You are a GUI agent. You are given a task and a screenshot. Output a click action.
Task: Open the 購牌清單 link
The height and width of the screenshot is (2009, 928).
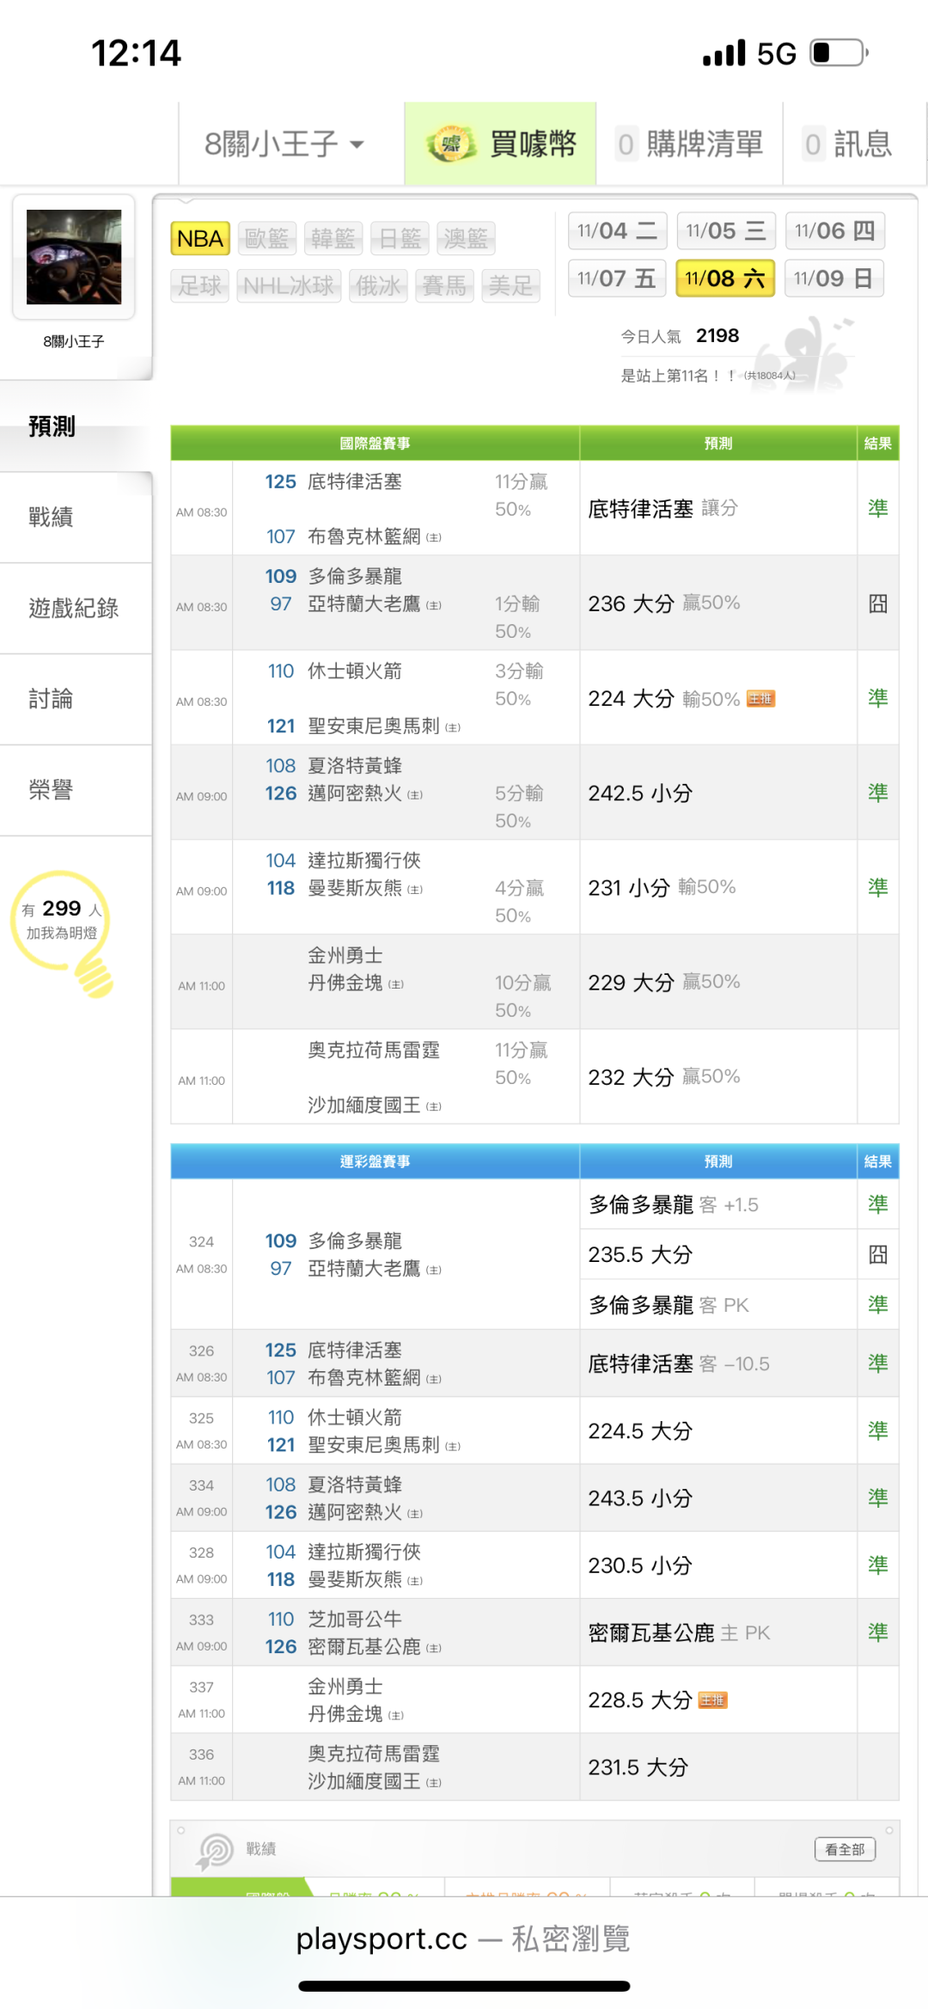click(690, 144)
